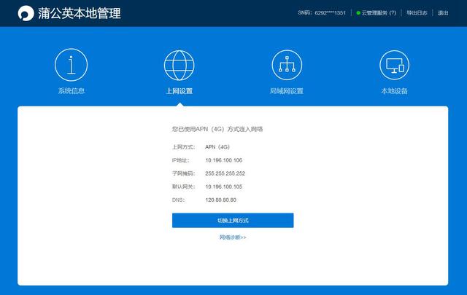Click the green cloud service status dot

358,13
